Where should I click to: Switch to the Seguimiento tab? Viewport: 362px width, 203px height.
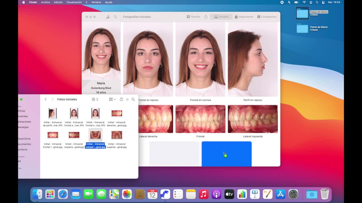(x=244, y=17)
